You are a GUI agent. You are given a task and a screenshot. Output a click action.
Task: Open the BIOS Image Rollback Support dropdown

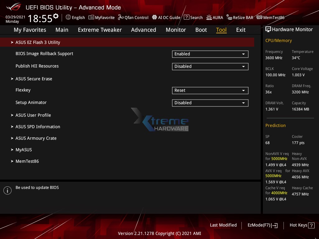coord(210,54)
